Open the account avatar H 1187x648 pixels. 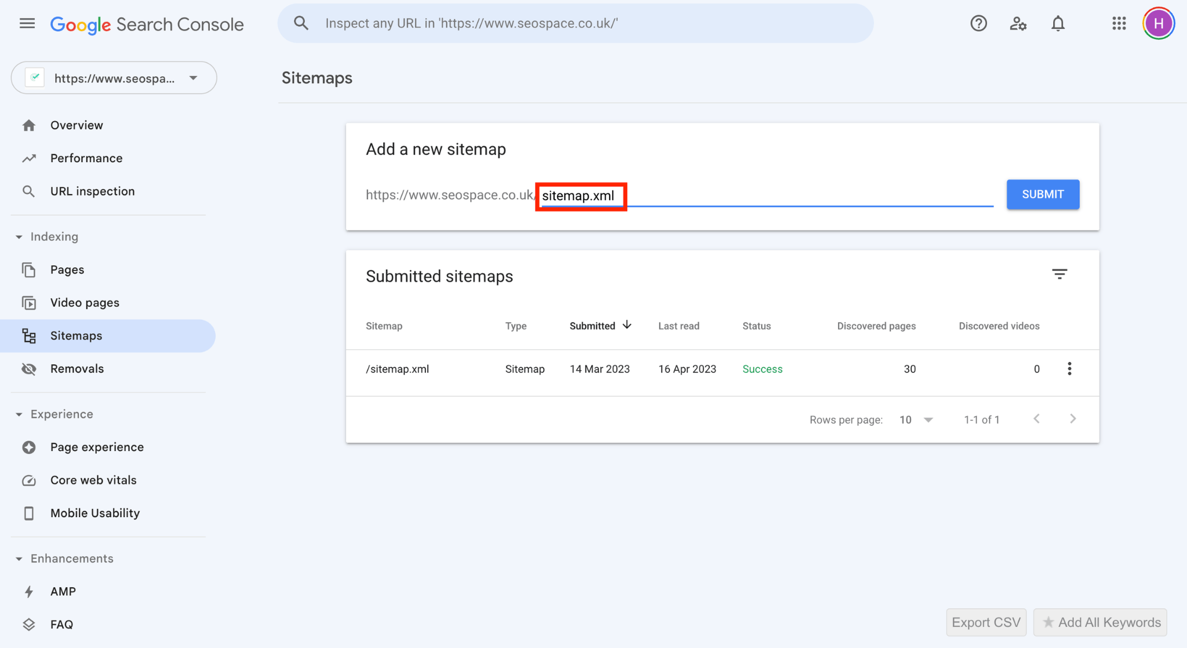[x=1158, y=23]
